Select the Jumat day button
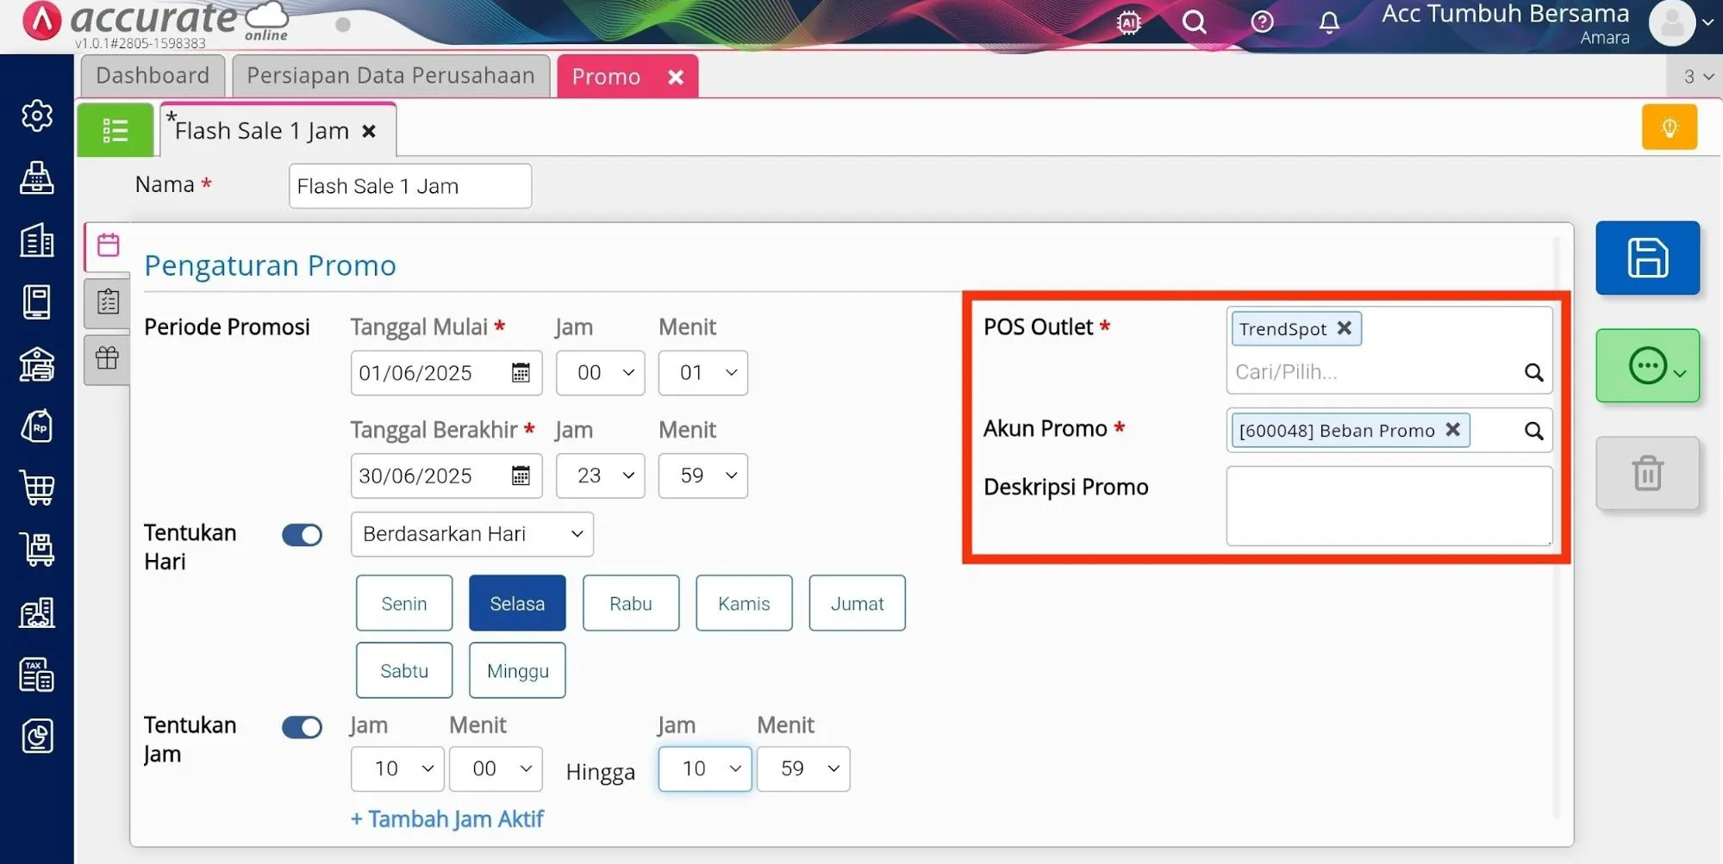Image resolution: width=1723 pixels, height=864 pixels. tap(857, 603)
